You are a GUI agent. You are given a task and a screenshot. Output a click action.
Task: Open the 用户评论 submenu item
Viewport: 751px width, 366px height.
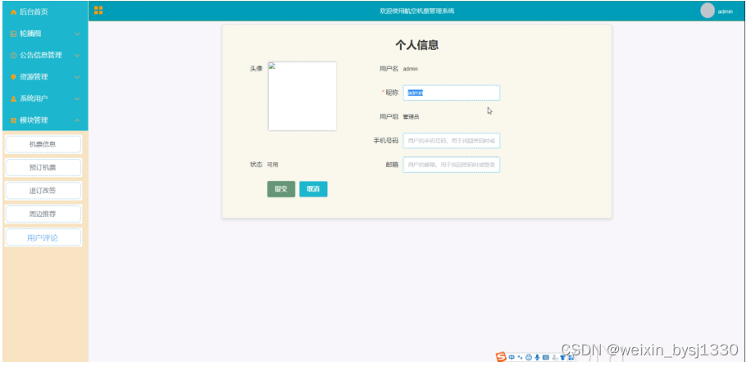click(x=43, y=237)
